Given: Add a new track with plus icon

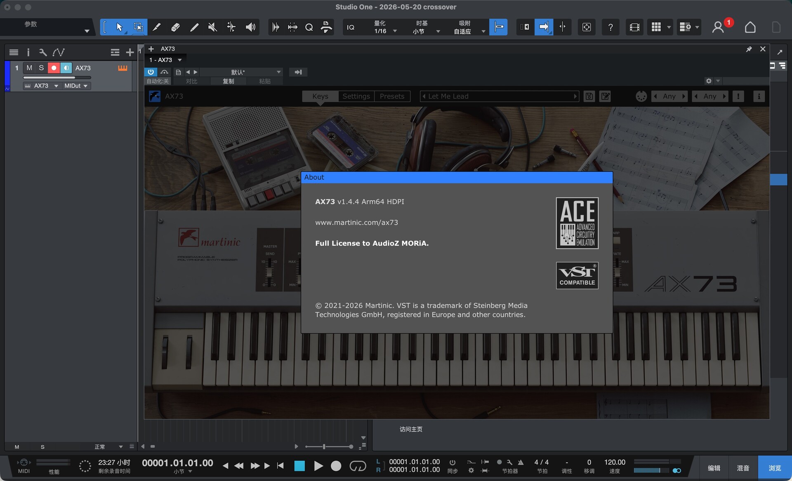Looking at the screenshot, I should tap(130, 52).
